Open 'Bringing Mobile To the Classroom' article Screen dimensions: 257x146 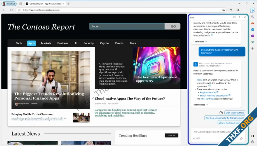tap(32, 114)
